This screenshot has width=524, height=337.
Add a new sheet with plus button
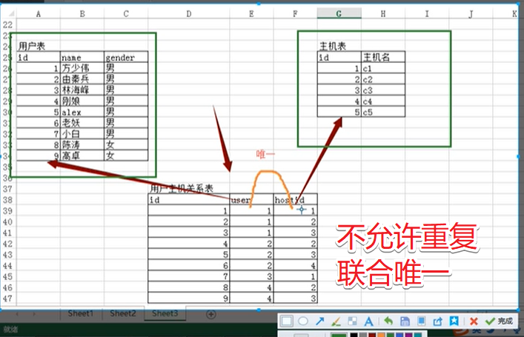pyautogui.click(x=210, y=314)
